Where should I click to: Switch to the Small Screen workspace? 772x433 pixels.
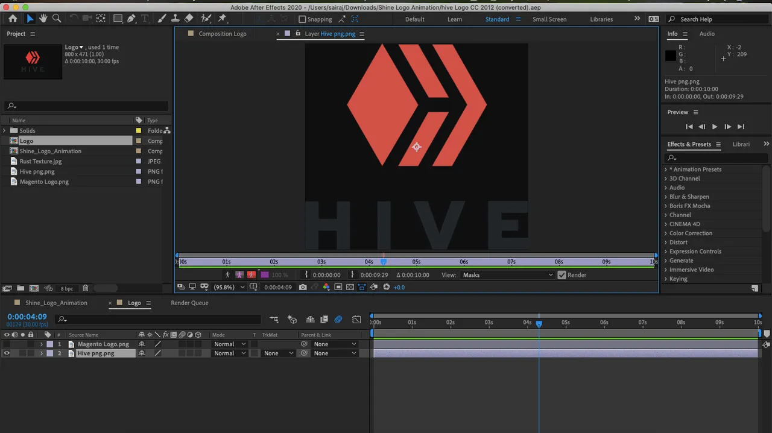pos(549,19)
